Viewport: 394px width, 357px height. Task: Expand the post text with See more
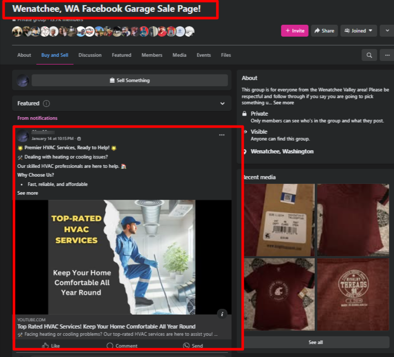click(27, 193)
